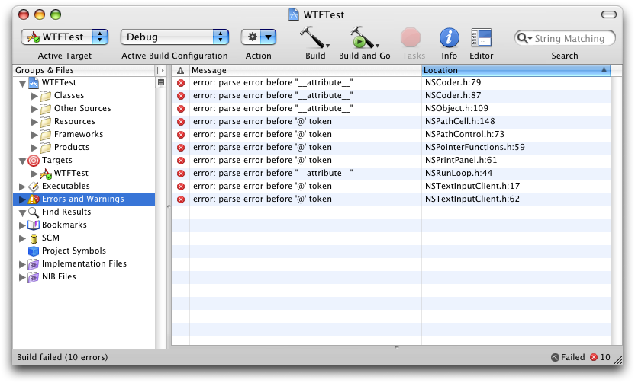635x383 pixels.
Task: Select the WTFTest project icon in tree
Action: [34, 82]
